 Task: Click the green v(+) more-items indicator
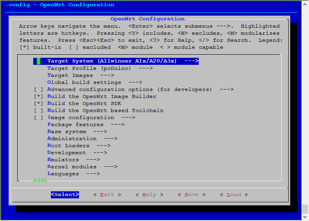coord(40,180)
